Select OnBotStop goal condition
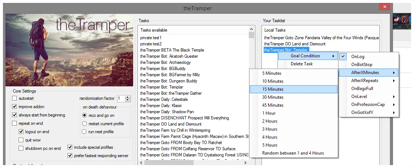414x168 pixels. pyautogui.click(x=368, y=65)
